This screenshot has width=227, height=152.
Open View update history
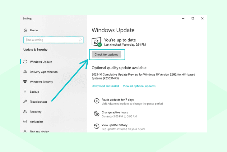pos(114,125)
